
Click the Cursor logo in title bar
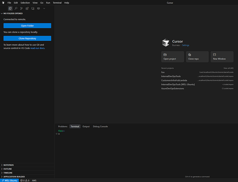coord(3,3)
